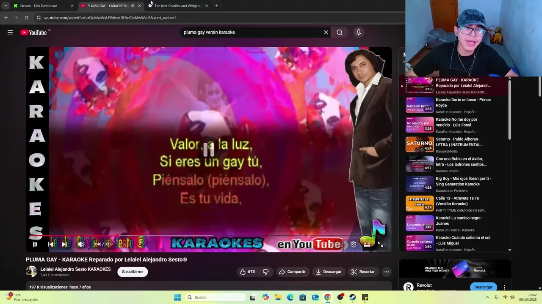
Task: Open the player settings gear
Action: tap(353, 244)
